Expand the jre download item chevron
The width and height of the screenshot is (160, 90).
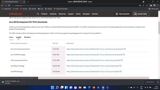[x=22, y=82]
